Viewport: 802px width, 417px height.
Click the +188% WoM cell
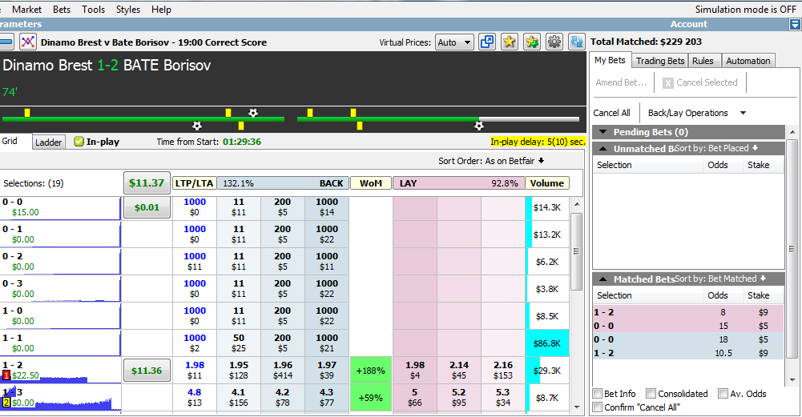pos(371,370)
